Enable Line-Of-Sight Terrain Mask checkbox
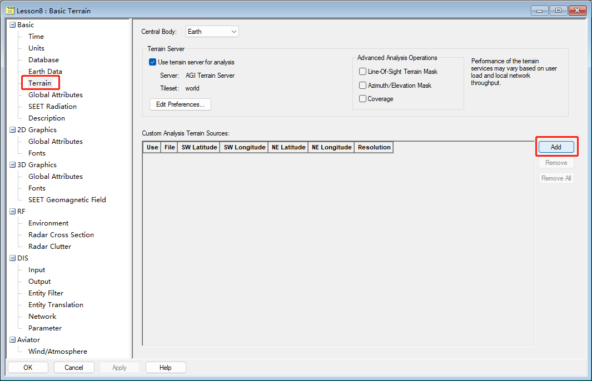Screen dimensions: 592x381 [363, 72]
